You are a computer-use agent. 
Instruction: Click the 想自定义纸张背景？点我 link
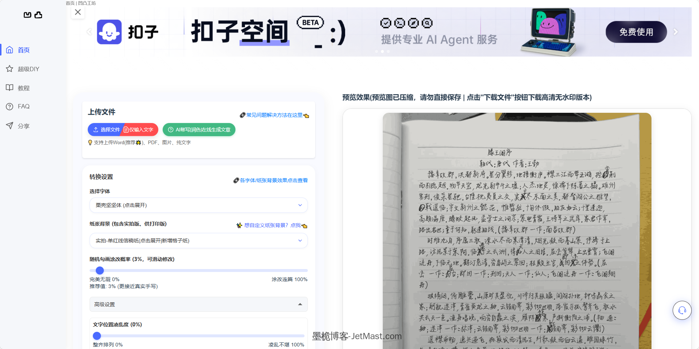[272, 225]
